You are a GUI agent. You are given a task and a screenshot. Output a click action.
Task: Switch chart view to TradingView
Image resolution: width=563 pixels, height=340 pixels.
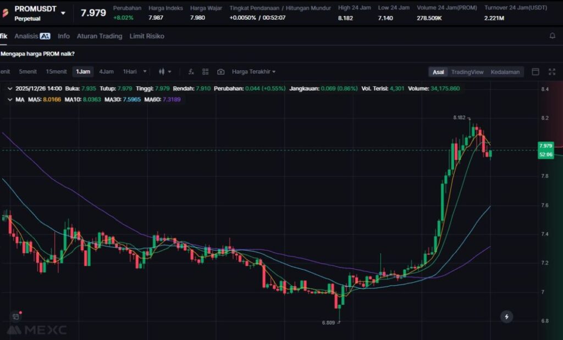tap(467, 72)
